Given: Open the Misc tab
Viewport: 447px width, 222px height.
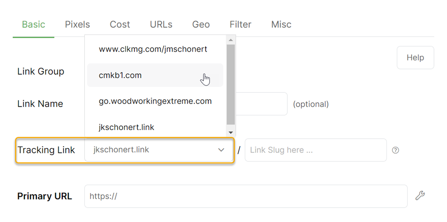Looking at the screenshot, I should click(x=281, y=25).
